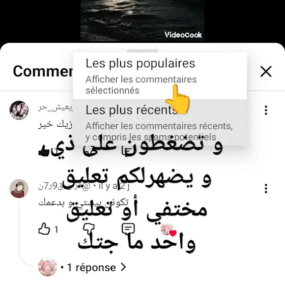Open three-dot menu of second comment
Viewport: 285px width, 285px height.
coord(266,188)
